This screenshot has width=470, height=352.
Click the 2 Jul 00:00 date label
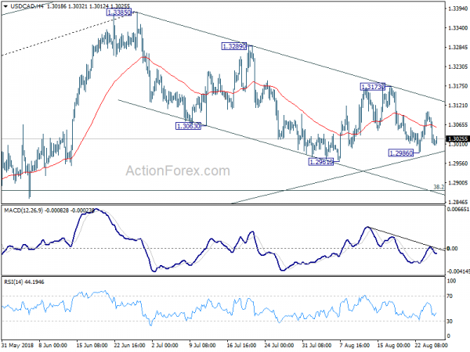point(164,345)
